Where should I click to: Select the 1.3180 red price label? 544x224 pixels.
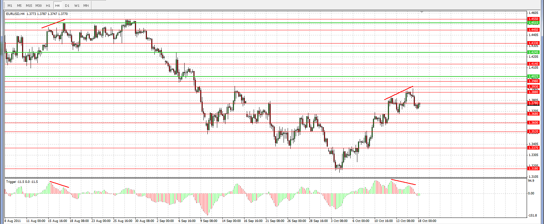click(x=533, y=169)
